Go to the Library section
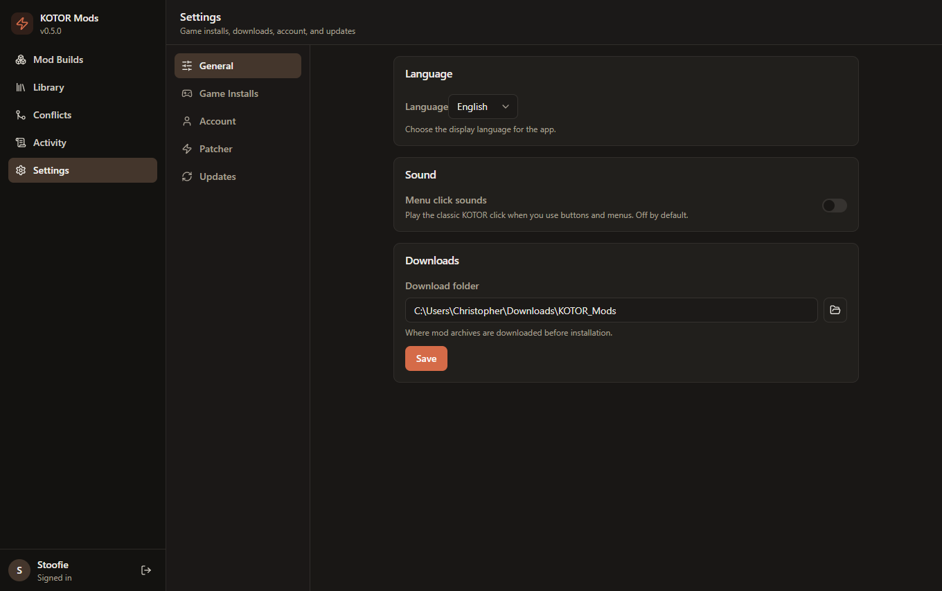 [82, 87]
